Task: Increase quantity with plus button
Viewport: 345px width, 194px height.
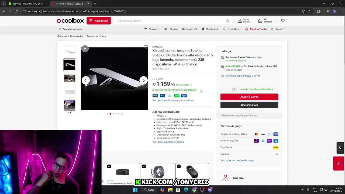Action: click(x=234, y=89)
